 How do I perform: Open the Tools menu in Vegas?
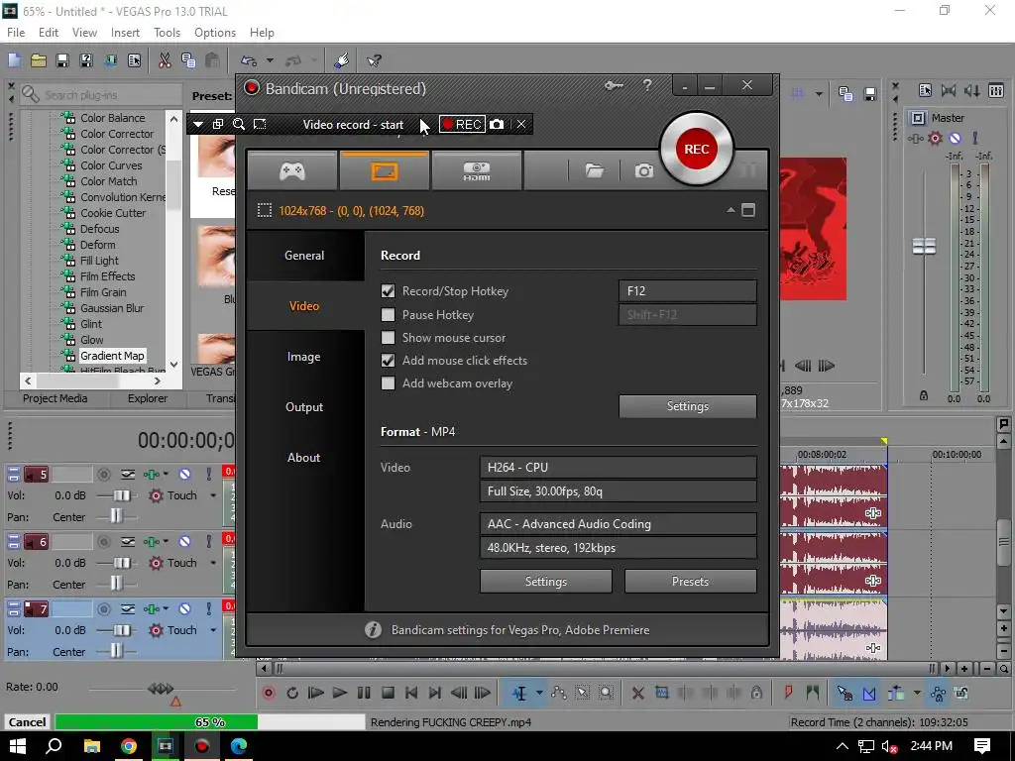(167, 33)
